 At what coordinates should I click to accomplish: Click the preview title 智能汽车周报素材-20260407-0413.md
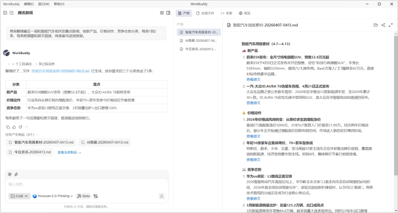point(265,25)
